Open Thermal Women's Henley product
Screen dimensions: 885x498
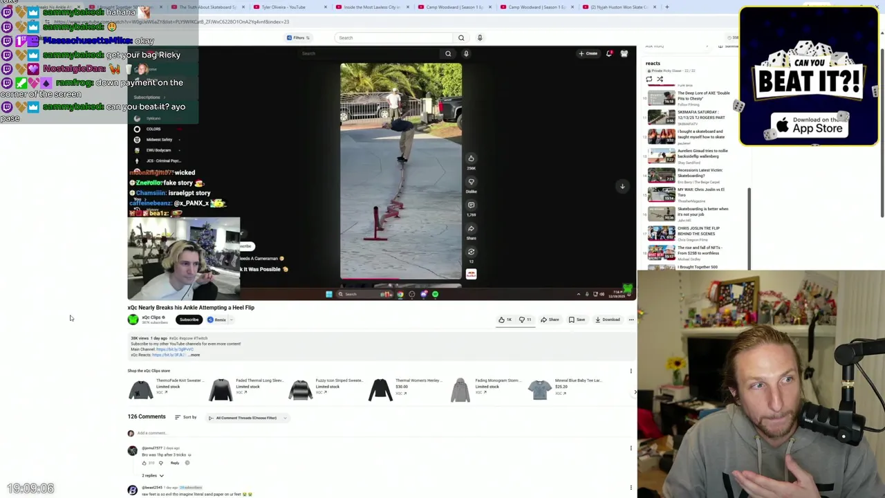405,389
